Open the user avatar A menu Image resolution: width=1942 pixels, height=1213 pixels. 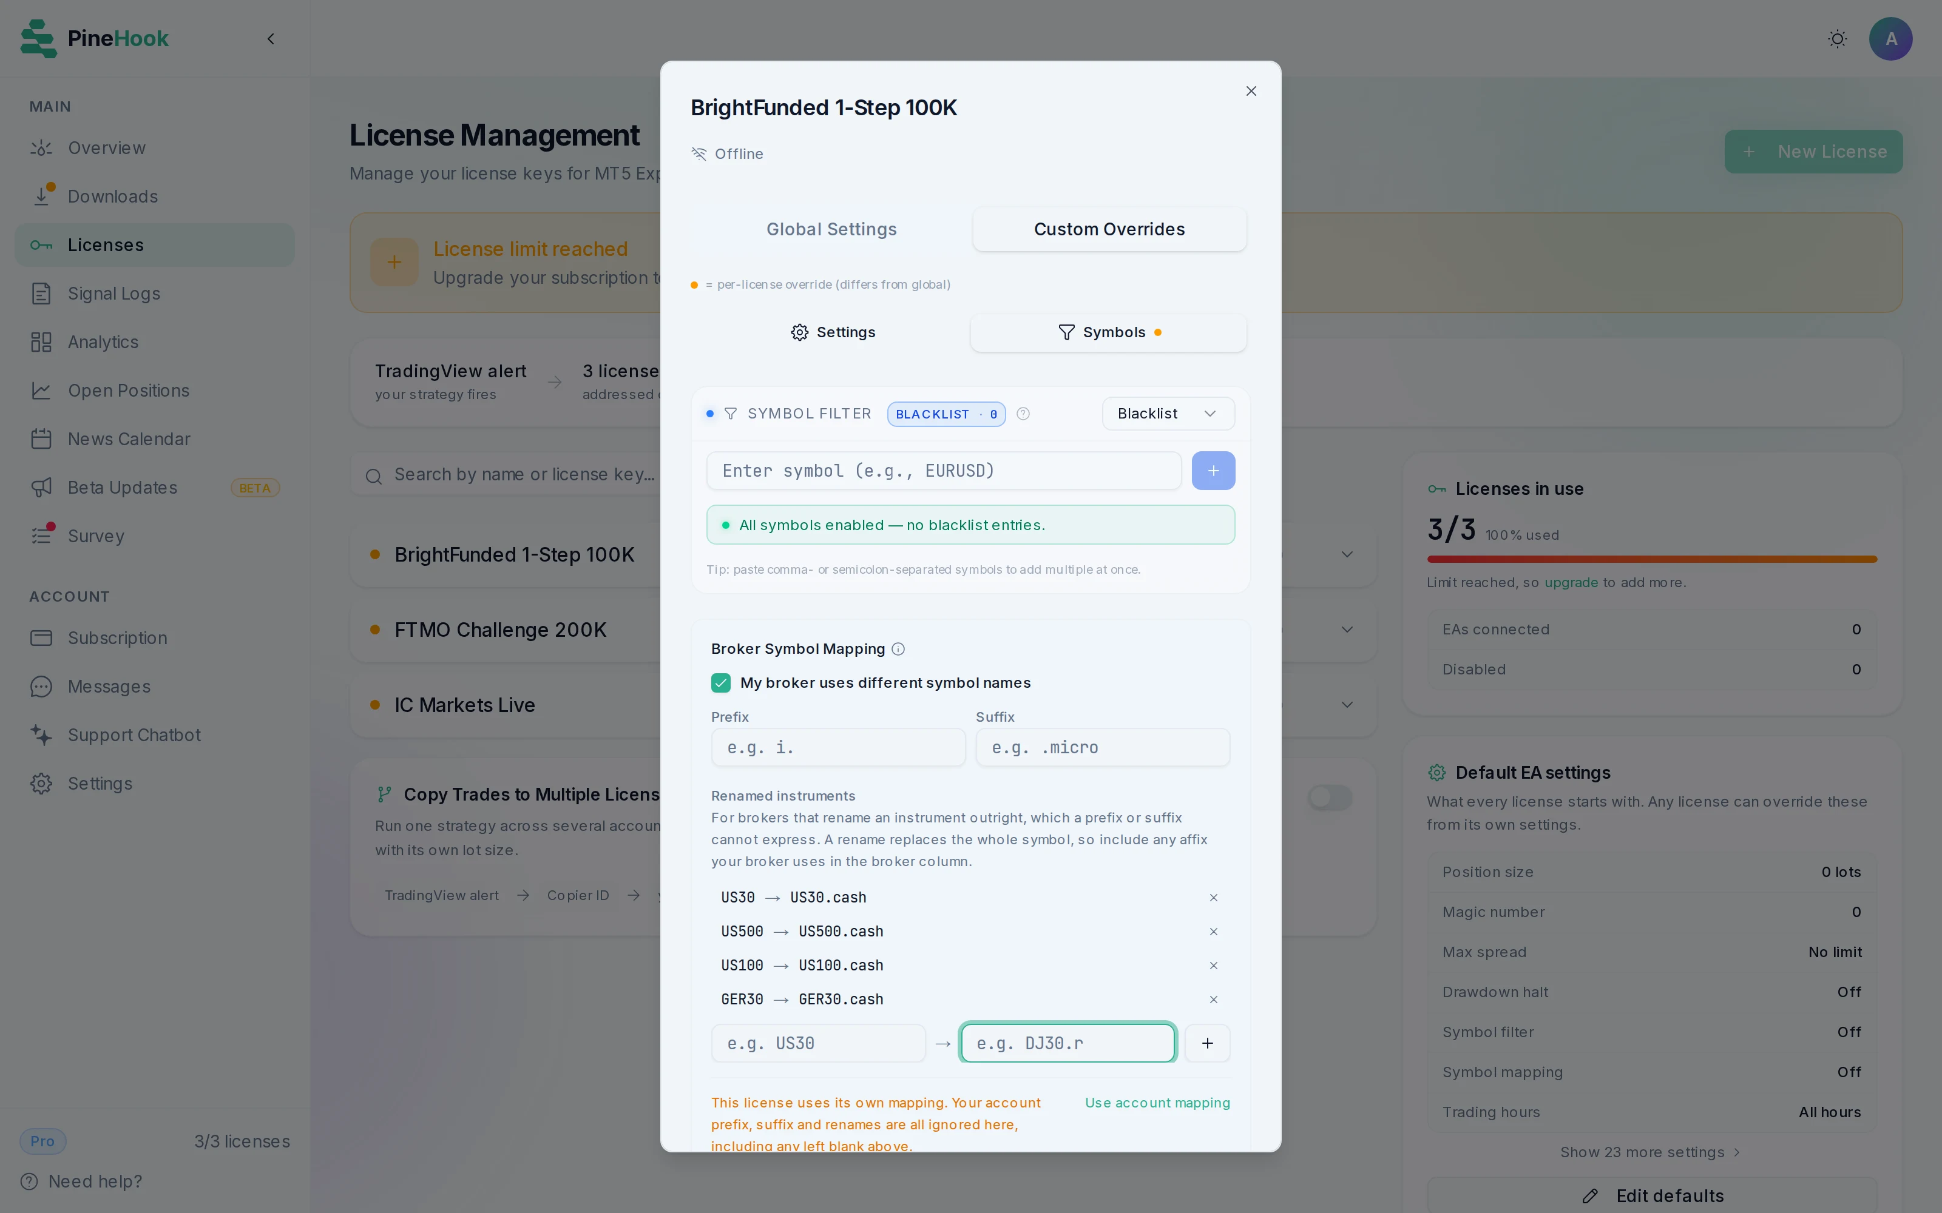pos(1890,38)
